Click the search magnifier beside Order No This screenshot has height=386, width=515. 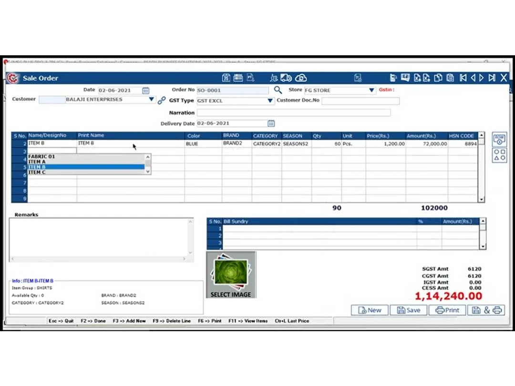278,90
